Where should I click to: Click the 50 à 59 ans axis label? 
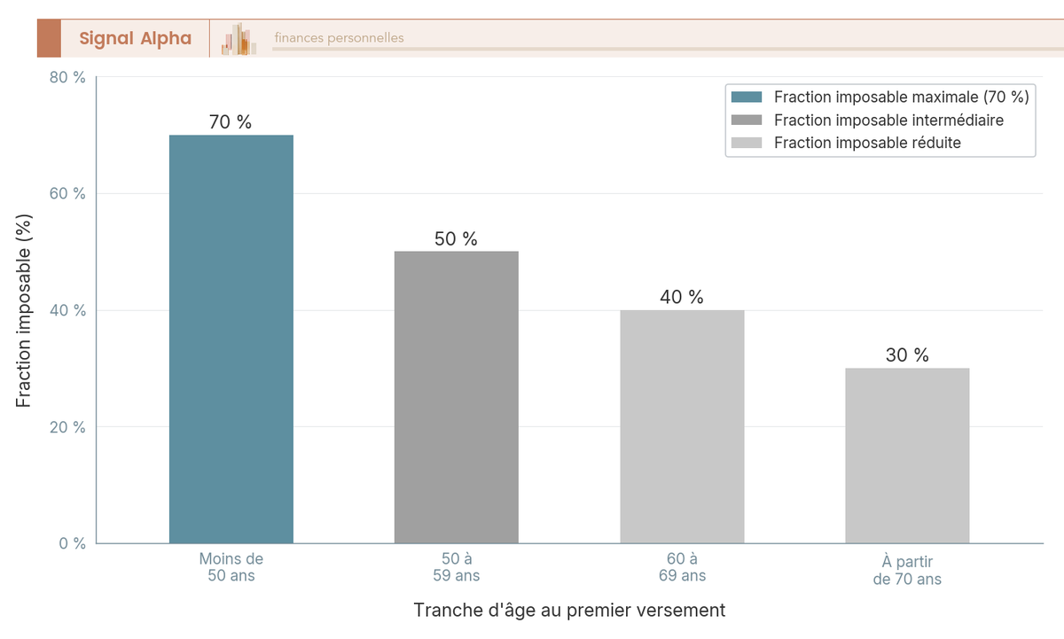tap(457, 567)
